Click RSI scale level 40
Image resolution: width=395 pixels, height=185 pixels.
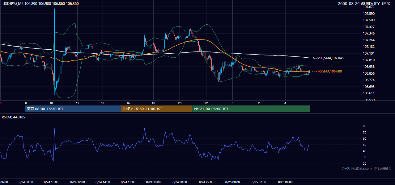[364, 151]
